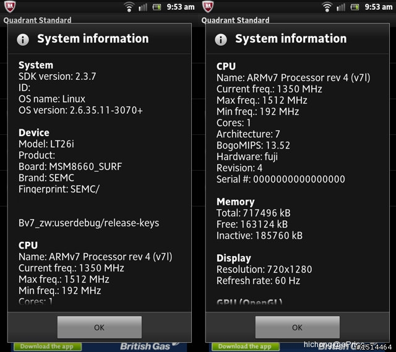Select Resolution: 720x1280 line
Image resolution: width=396 pixels, height=352 pixels.
[x=264, y=270]
